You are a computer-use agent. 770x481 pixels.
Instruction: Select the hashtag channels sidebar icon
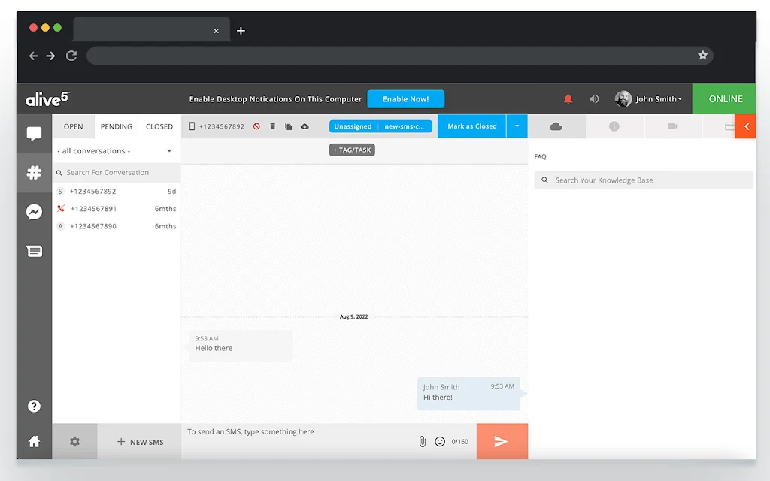(x=34, y=172)
